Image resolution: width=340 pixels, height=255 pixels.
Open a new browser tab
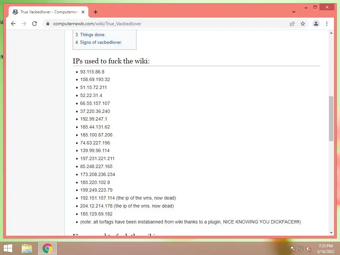[96, 12]
